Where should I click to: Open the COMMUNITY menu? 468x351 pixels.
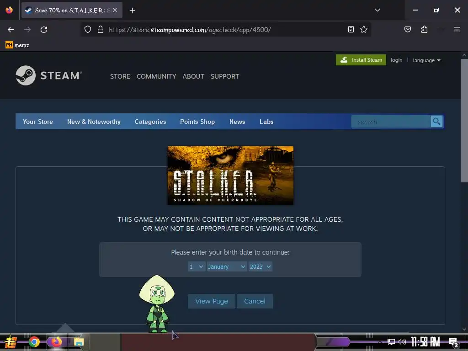156,76
